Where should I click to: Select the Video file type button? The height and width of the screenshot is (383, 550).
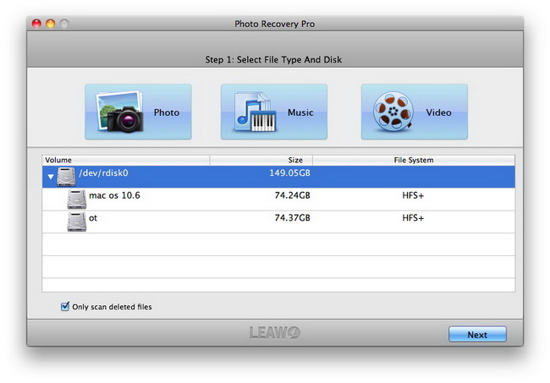point(415,112)
